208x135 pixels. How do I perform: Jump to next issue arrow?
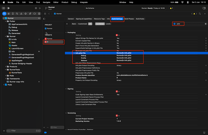click(x=196, y=14)
